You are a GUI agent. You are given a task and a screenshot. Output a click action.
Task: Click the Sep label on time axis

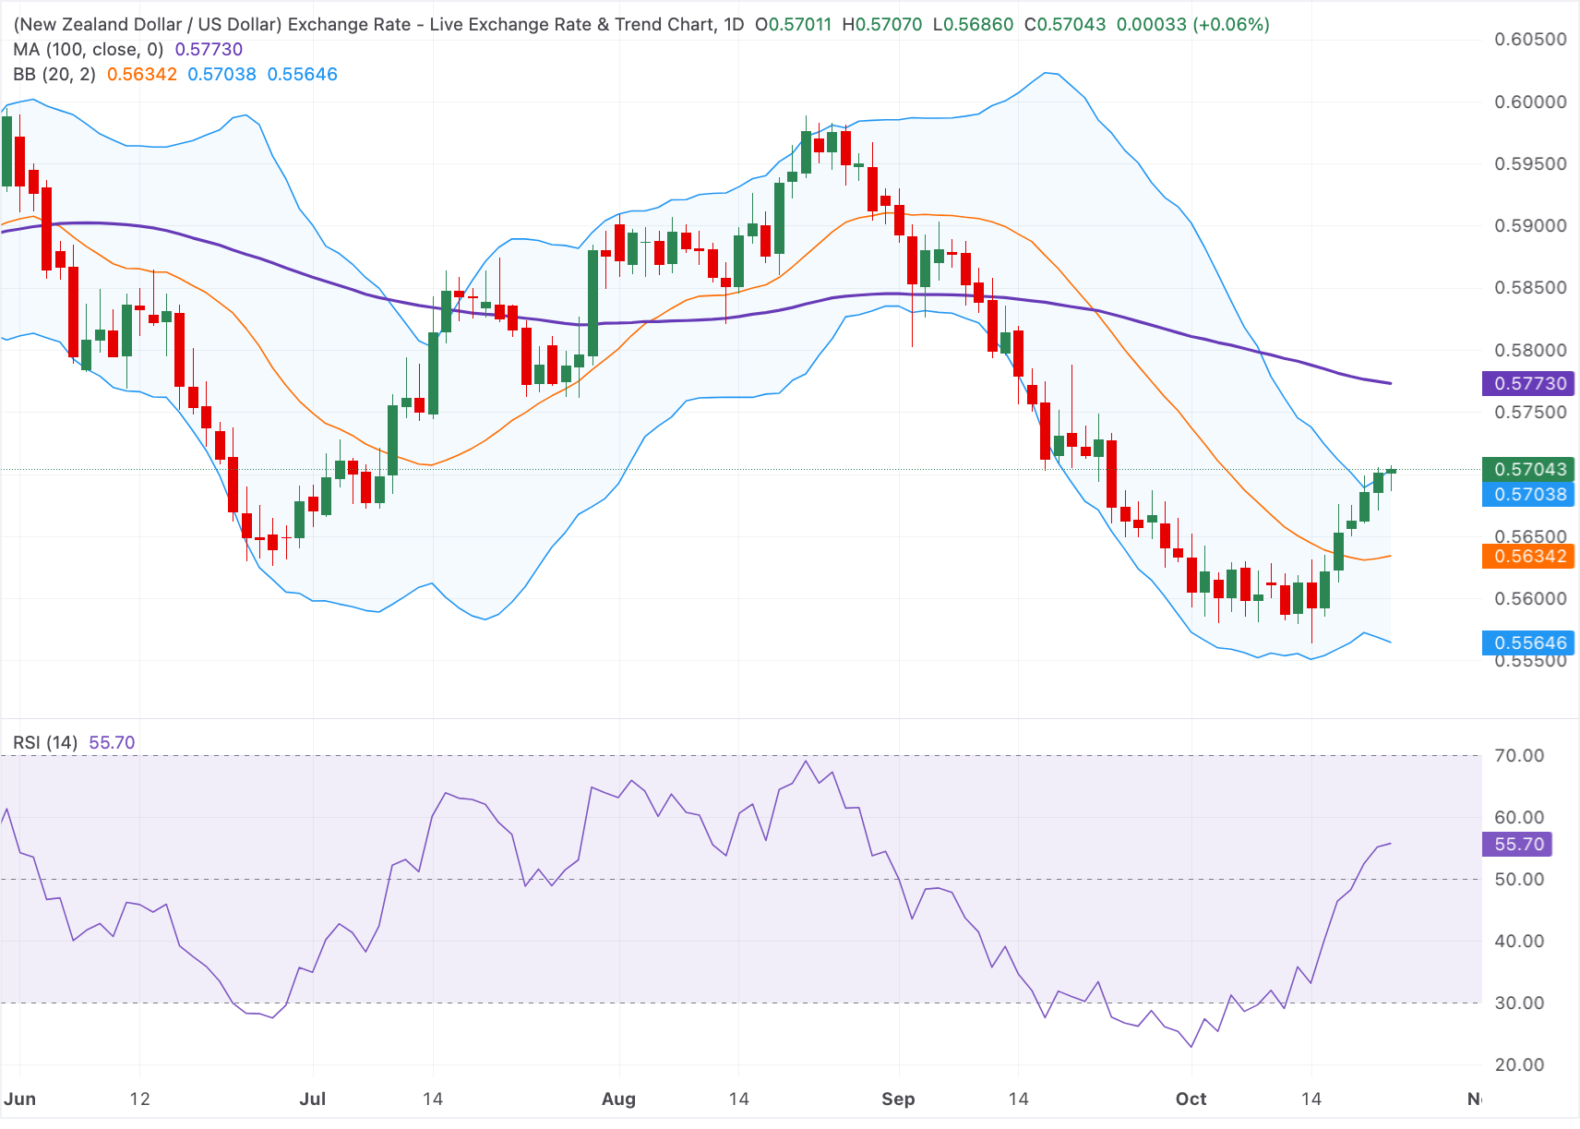898,1099
